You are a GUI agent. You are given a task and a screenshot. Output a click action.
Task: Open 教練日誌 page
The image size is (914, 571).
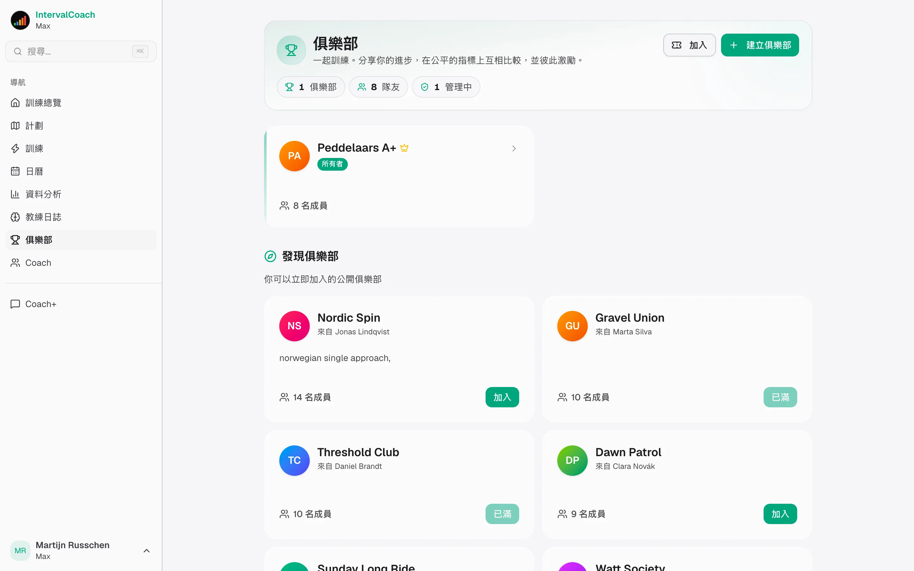pyautogui.click(x=81, y=217)
